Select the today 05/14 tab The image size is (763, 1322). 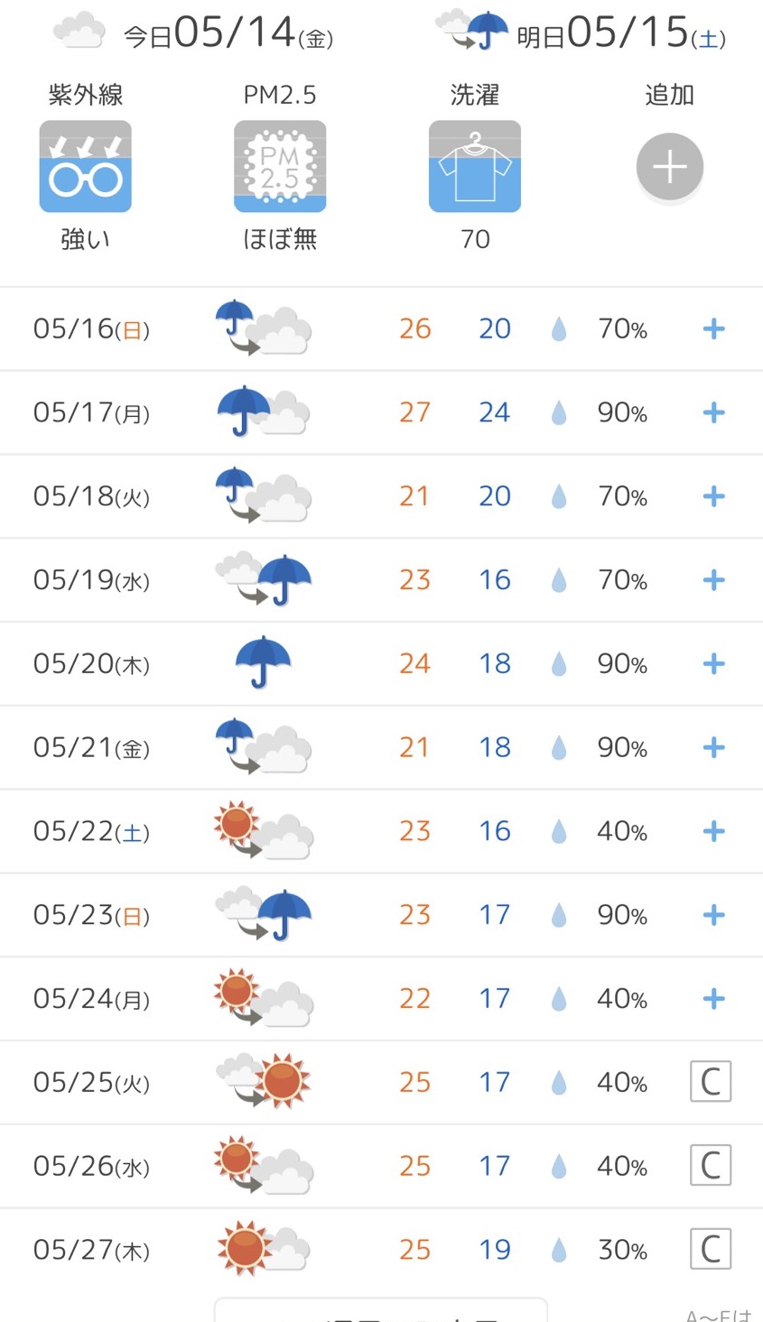coord(194,33)
